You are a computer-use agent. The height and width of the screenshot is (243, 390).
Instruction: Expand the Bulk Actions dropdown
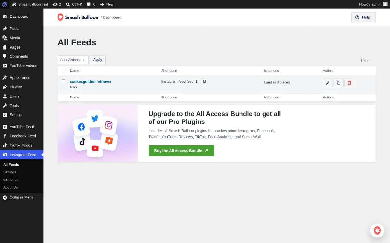click(73, 60)
